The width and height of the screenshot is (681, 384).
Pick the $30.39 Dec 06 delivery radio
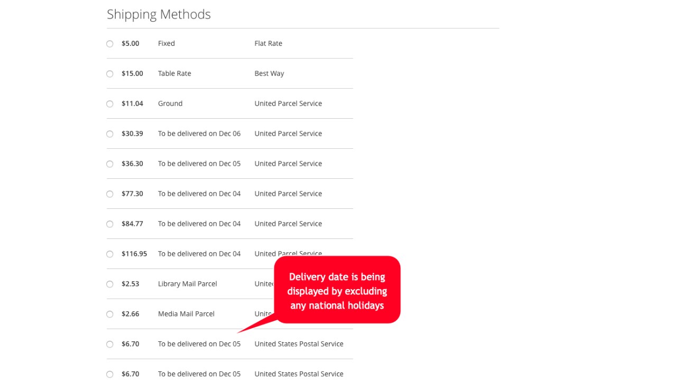(110, 134)
